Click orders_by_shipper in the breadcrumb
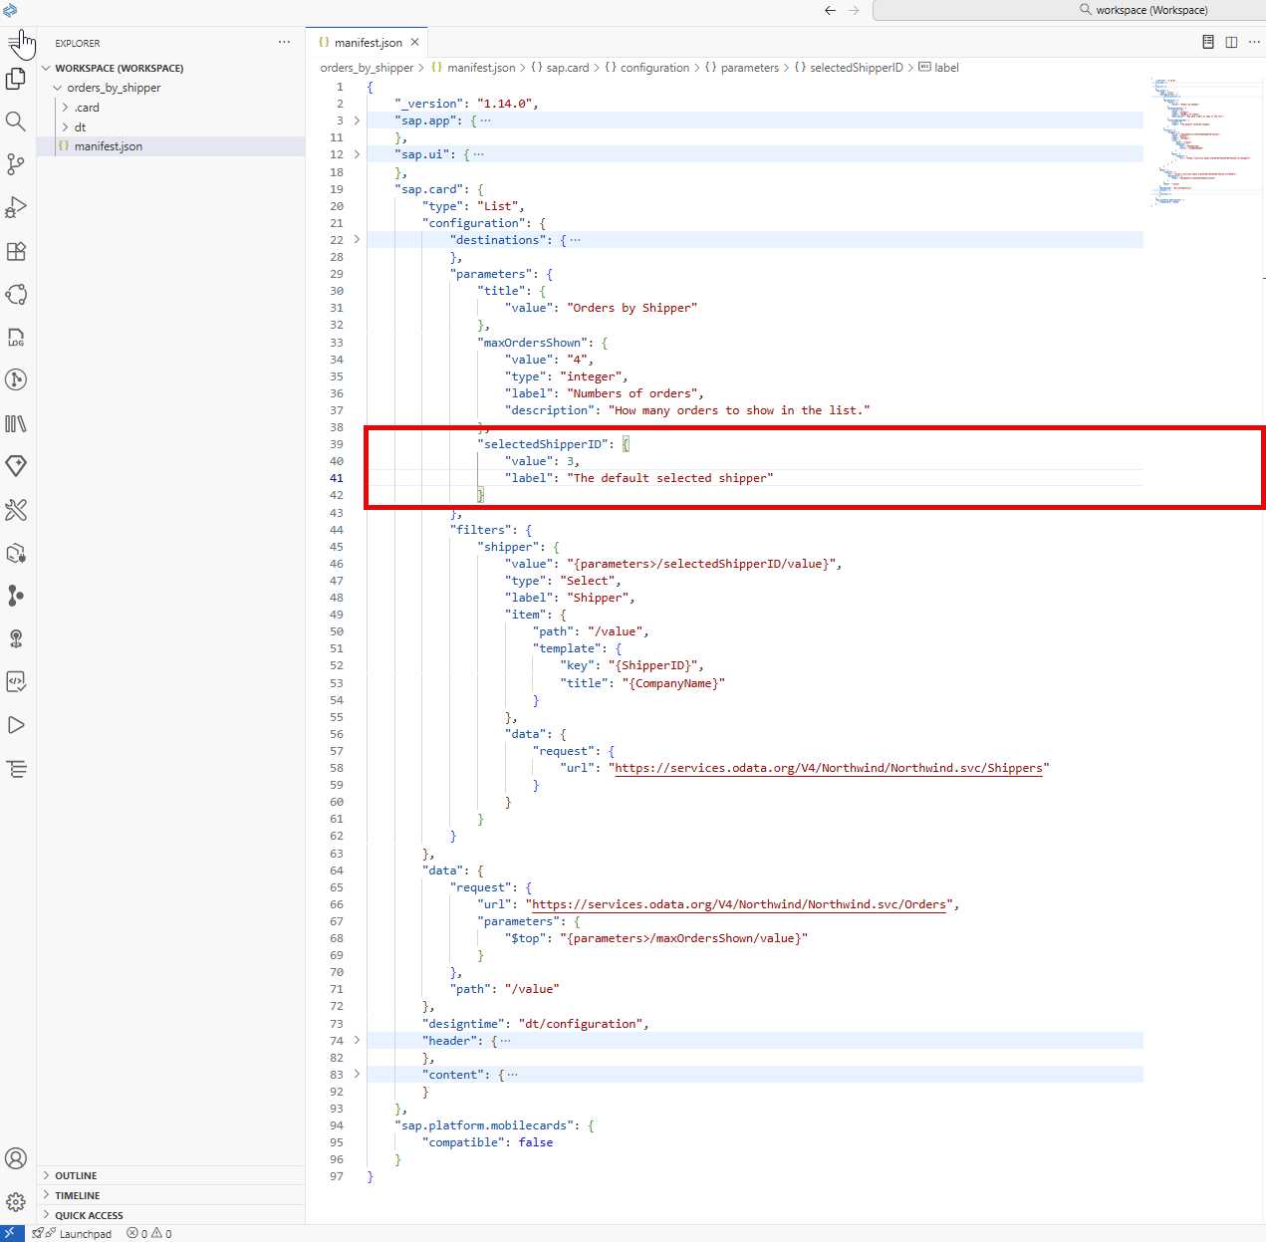Image resolution: width=1266 pixels, height=1242 pixels. coord(367,68)
